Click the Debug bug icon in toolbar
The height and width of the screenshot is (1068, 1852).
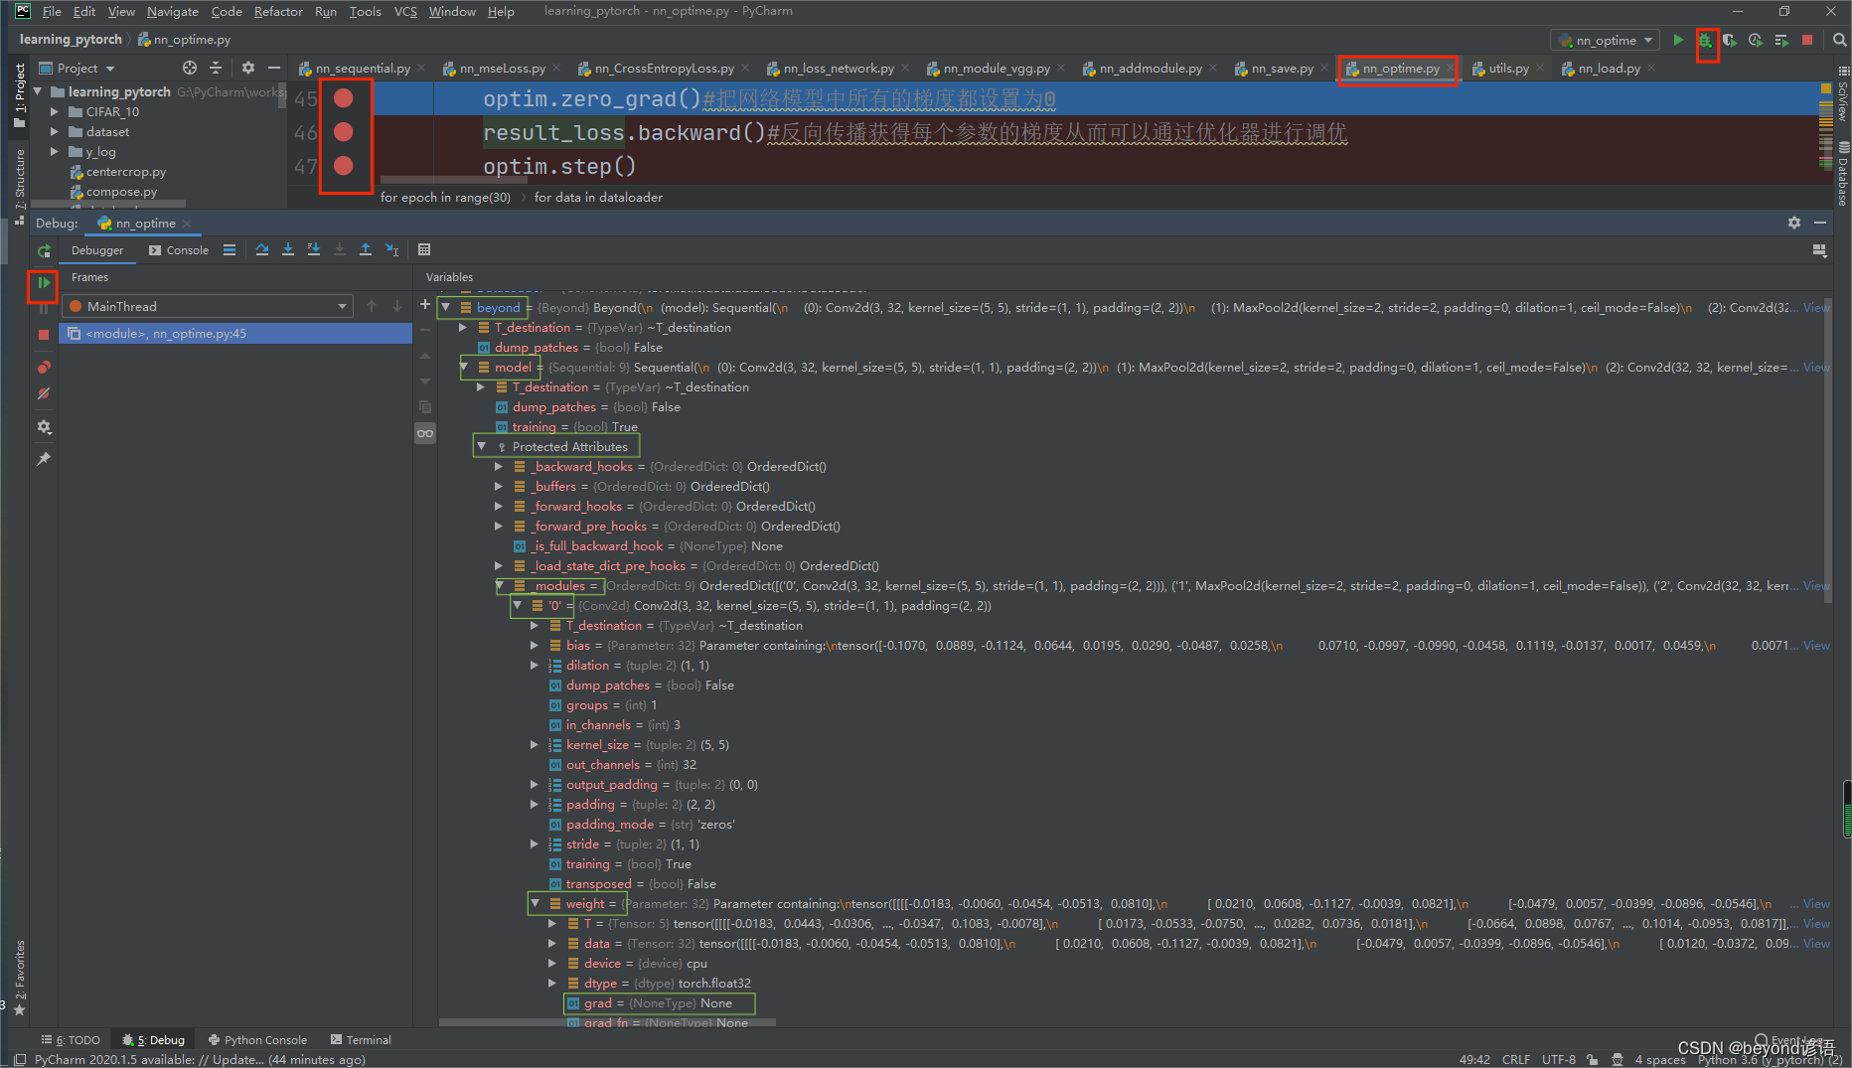[1705, 40]
